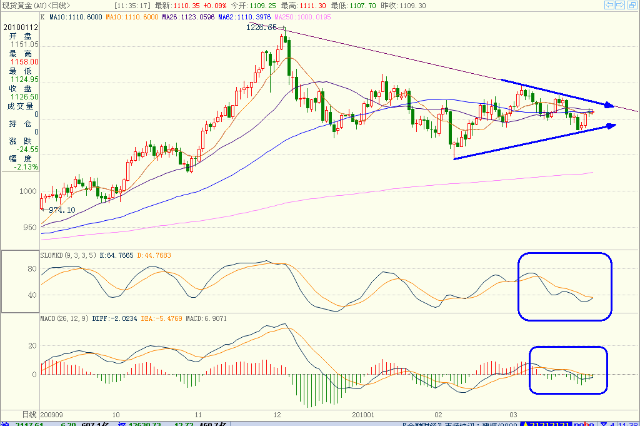Select the orange MA10:1110.6000 label
The height and width of the screenshot is (426, 640).
[x=132, y=17]
